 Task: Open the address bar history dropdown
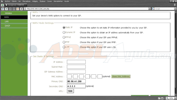[150, 9]
